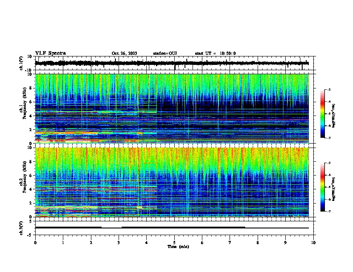Click time axis tick label "9"
The width and height of the screenshot is (353, 272).
285,243
